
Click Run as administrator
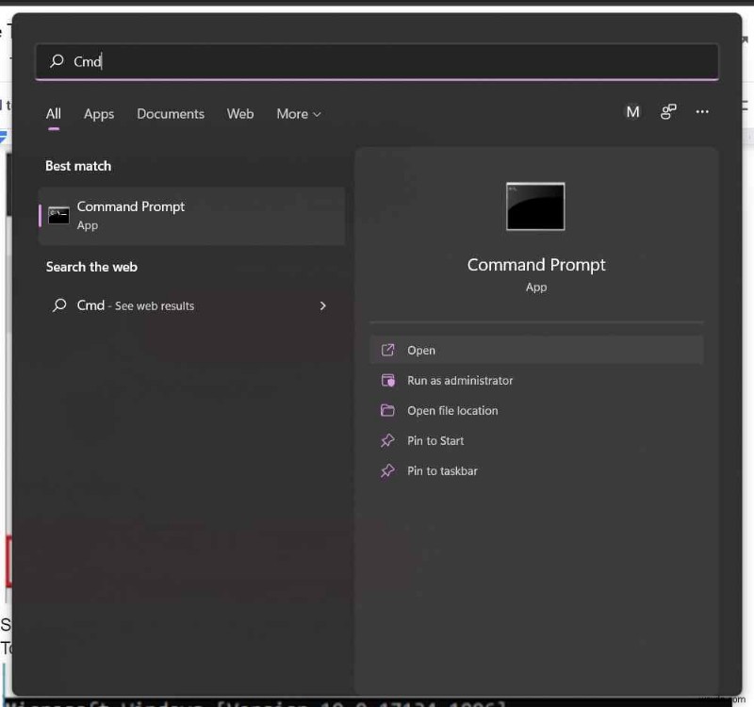(x=536, y=381)
